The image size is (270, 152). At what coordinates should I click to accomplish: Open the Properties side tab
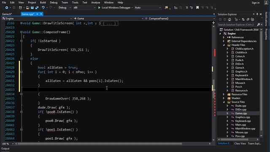click(x=266, y=35)
